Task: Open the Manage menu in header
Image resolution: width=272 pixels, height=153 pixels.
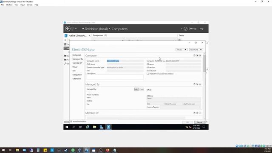Action: (x=193, y=29)
